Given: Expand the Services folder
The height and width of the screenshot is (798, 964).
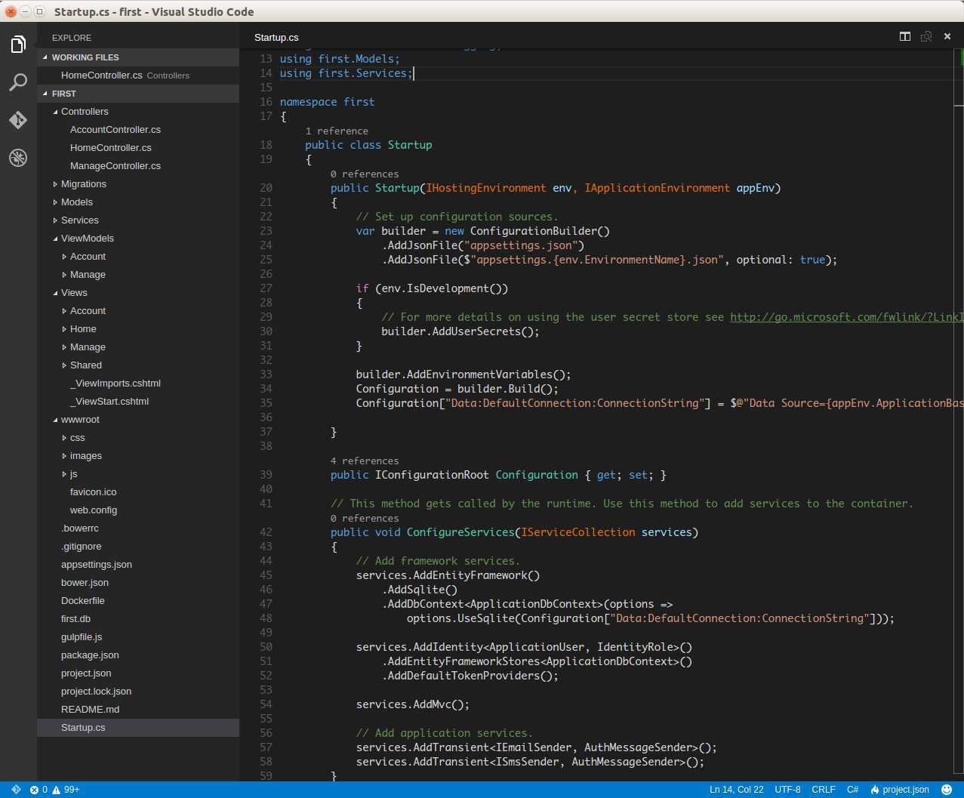Looking at the screenshot, I should [x=138, y=220].
